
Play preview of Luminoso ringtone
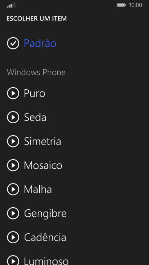tap(13, 260)
